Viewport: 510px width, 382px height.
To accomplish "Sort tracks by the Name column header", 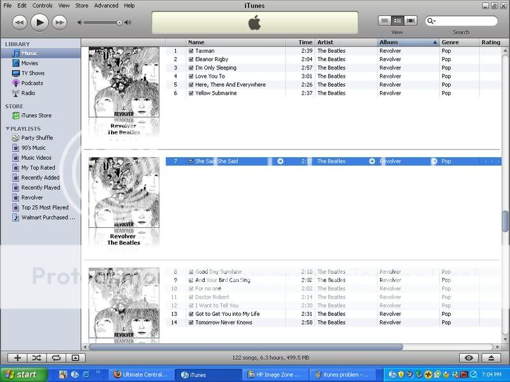I will [235, 42].
